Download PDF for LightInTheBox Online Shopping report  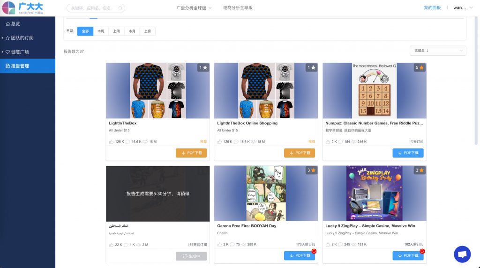(x=300, y=153)
